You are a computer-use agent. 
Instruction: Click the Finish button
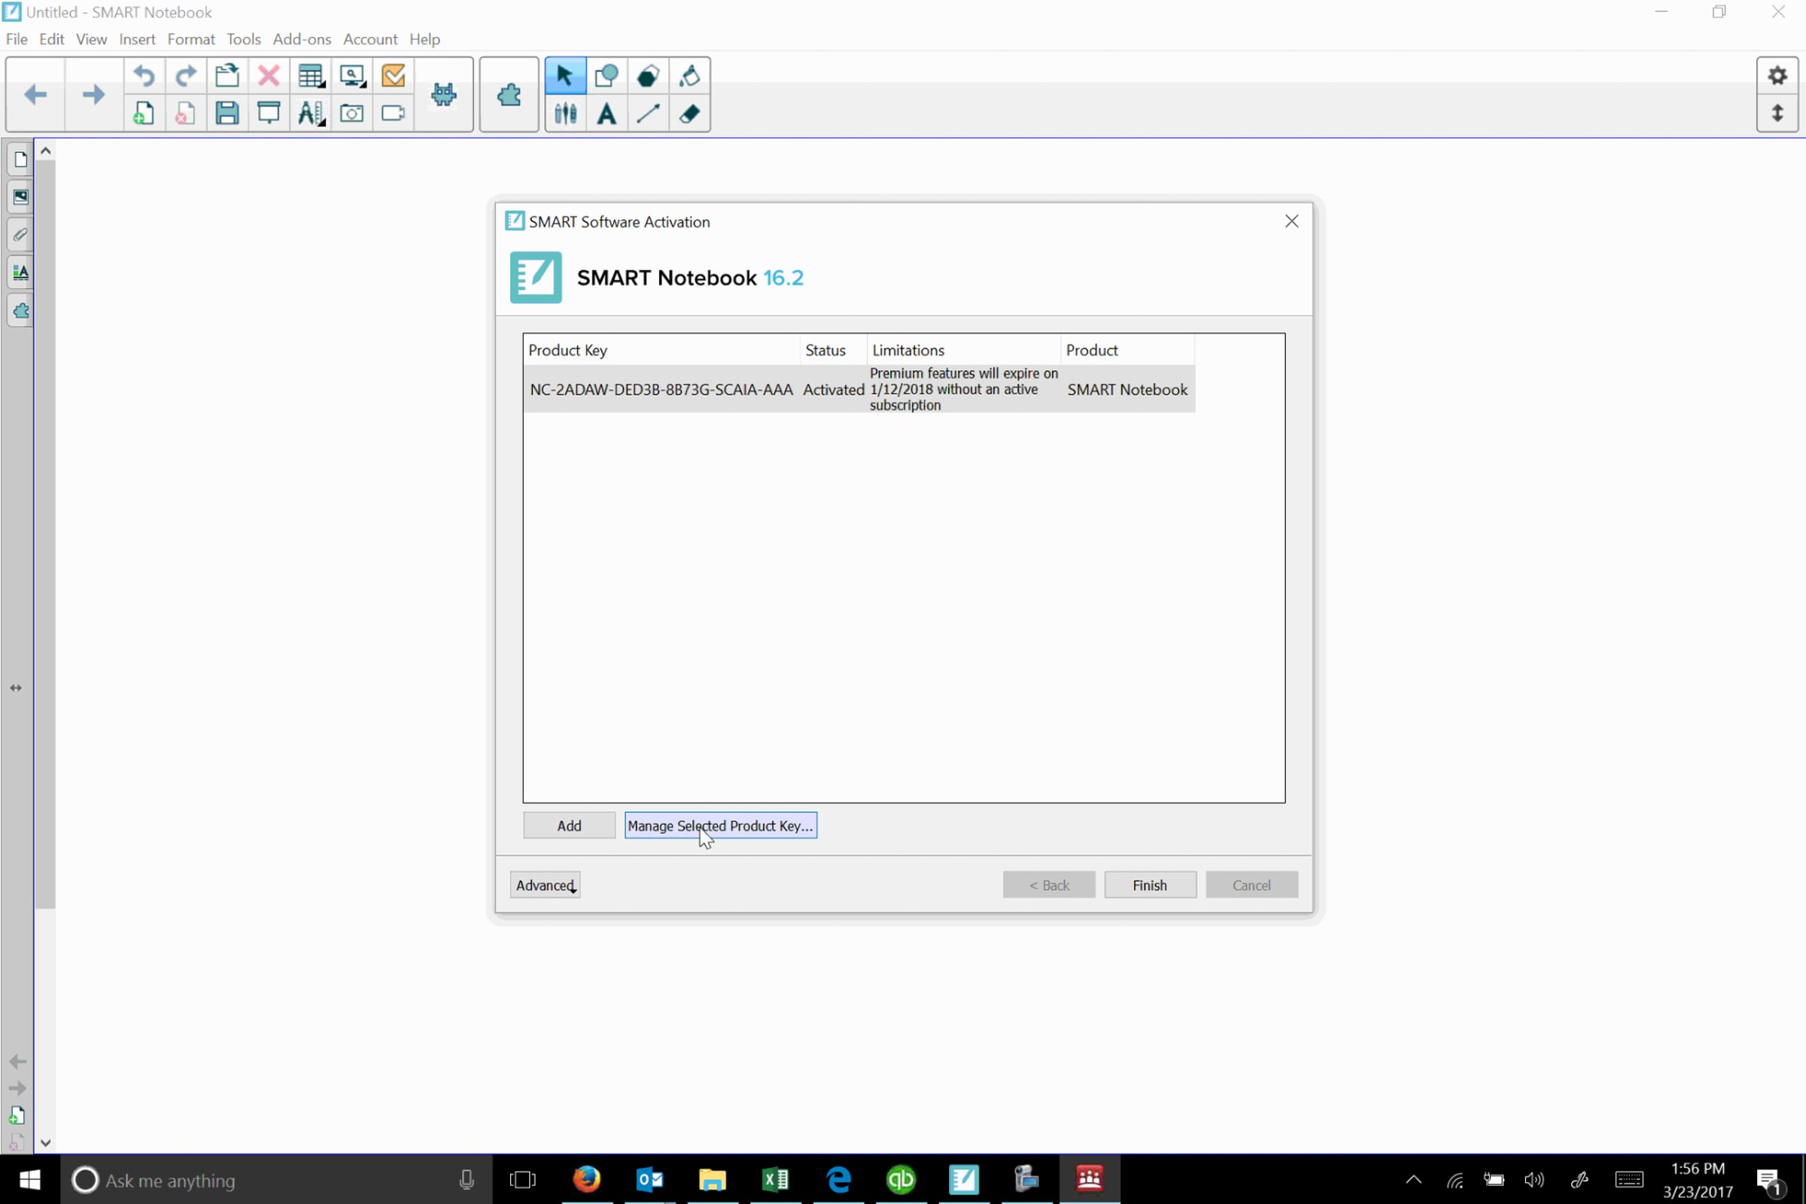pyautogui.click(x=1151, y=886)
